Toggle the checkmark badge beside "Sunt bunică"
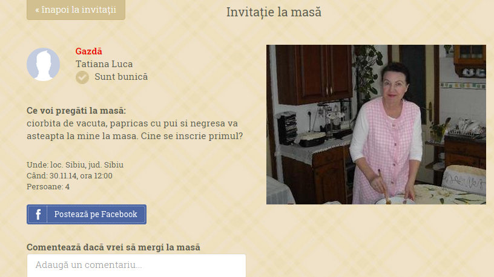 click(x=82, y=77)
